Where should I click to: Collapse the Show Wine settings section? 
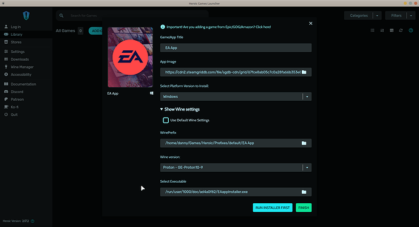click(x=180, y=109)
